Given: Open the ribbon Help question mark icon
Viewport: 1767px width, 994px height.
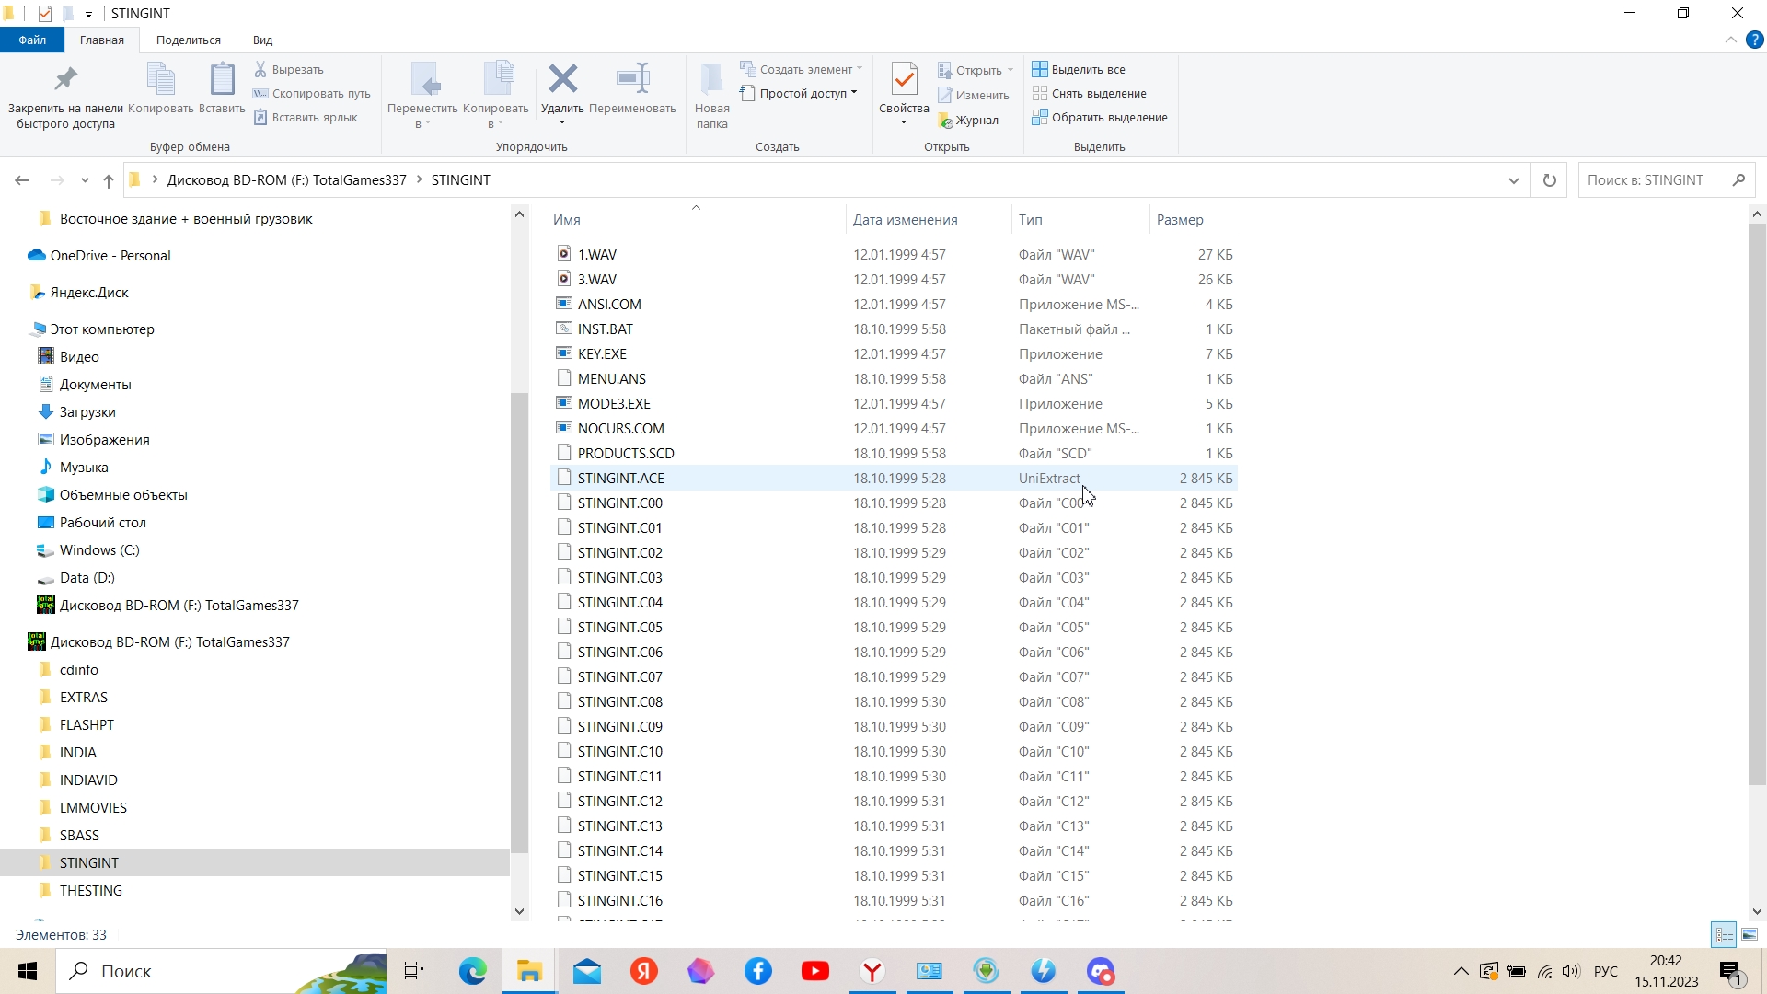Looking at the screenshot, I should tap(1755, 40).
